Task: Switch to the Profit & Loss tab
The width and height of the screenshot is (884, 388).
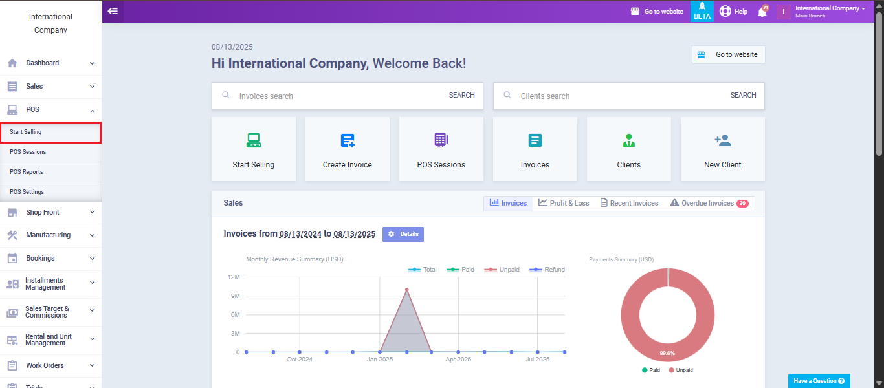Action: tap(563, 203)
